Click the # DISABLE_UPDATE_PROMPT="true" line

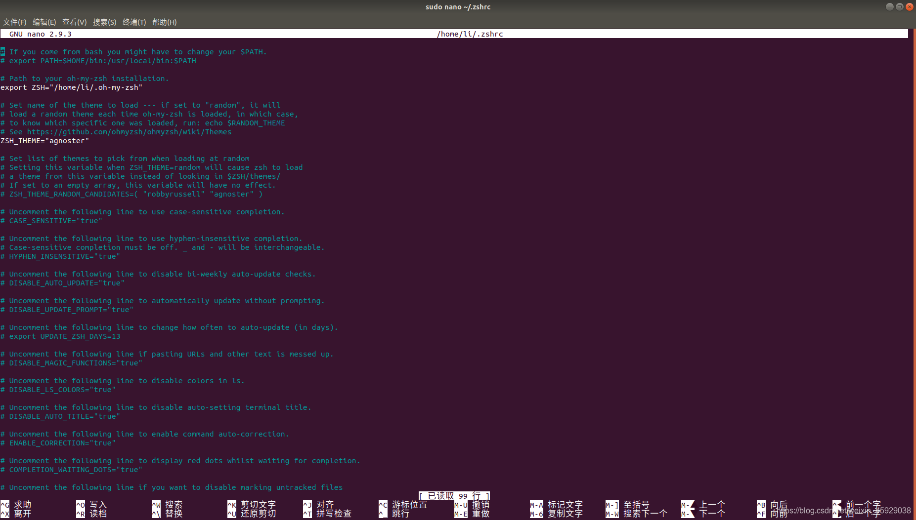(67, 310)
